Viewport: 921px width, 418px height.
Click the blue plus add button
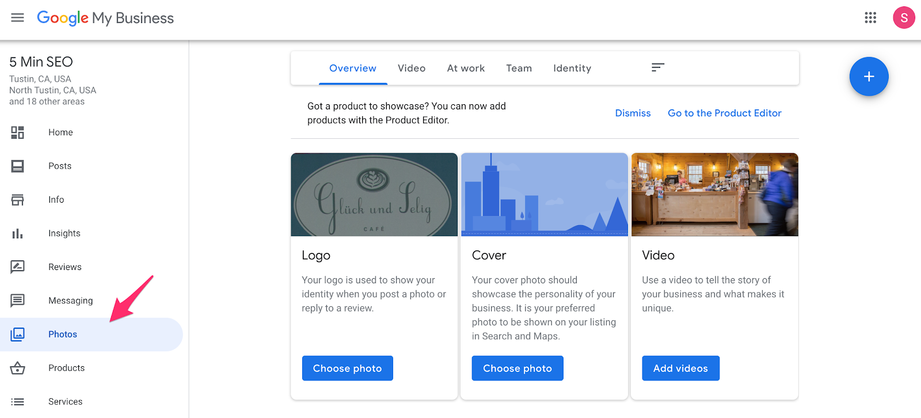tap(869, 77)
